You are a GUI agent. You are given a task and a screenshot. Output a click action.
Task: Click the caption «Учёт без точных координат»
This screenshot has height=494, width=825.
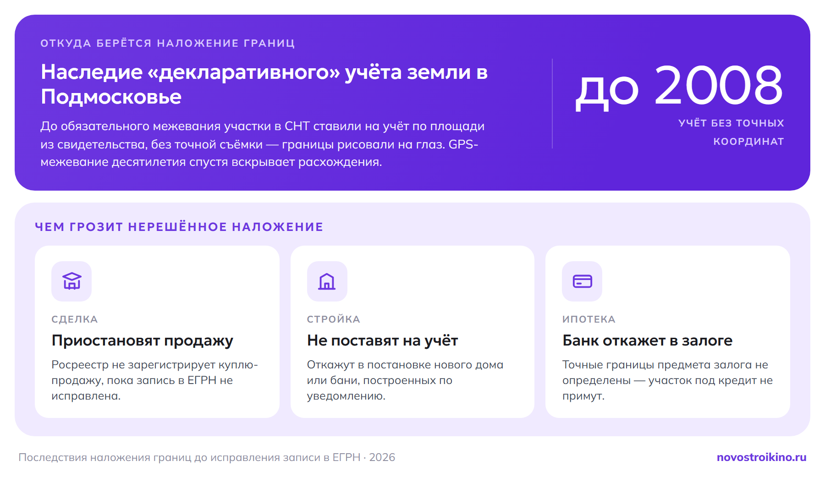tap(731, 132)
